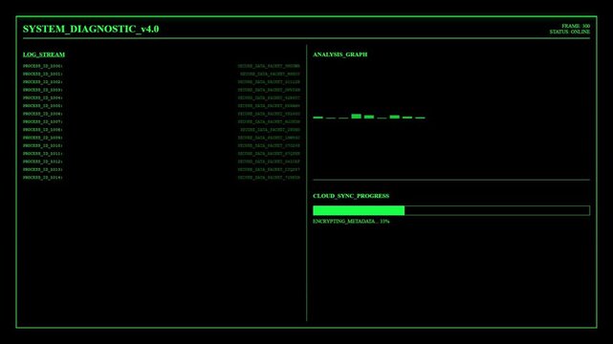613x344 pixels.
Task: Click the STATUS ONLINE indicator
Action: [x=570, y=32]
